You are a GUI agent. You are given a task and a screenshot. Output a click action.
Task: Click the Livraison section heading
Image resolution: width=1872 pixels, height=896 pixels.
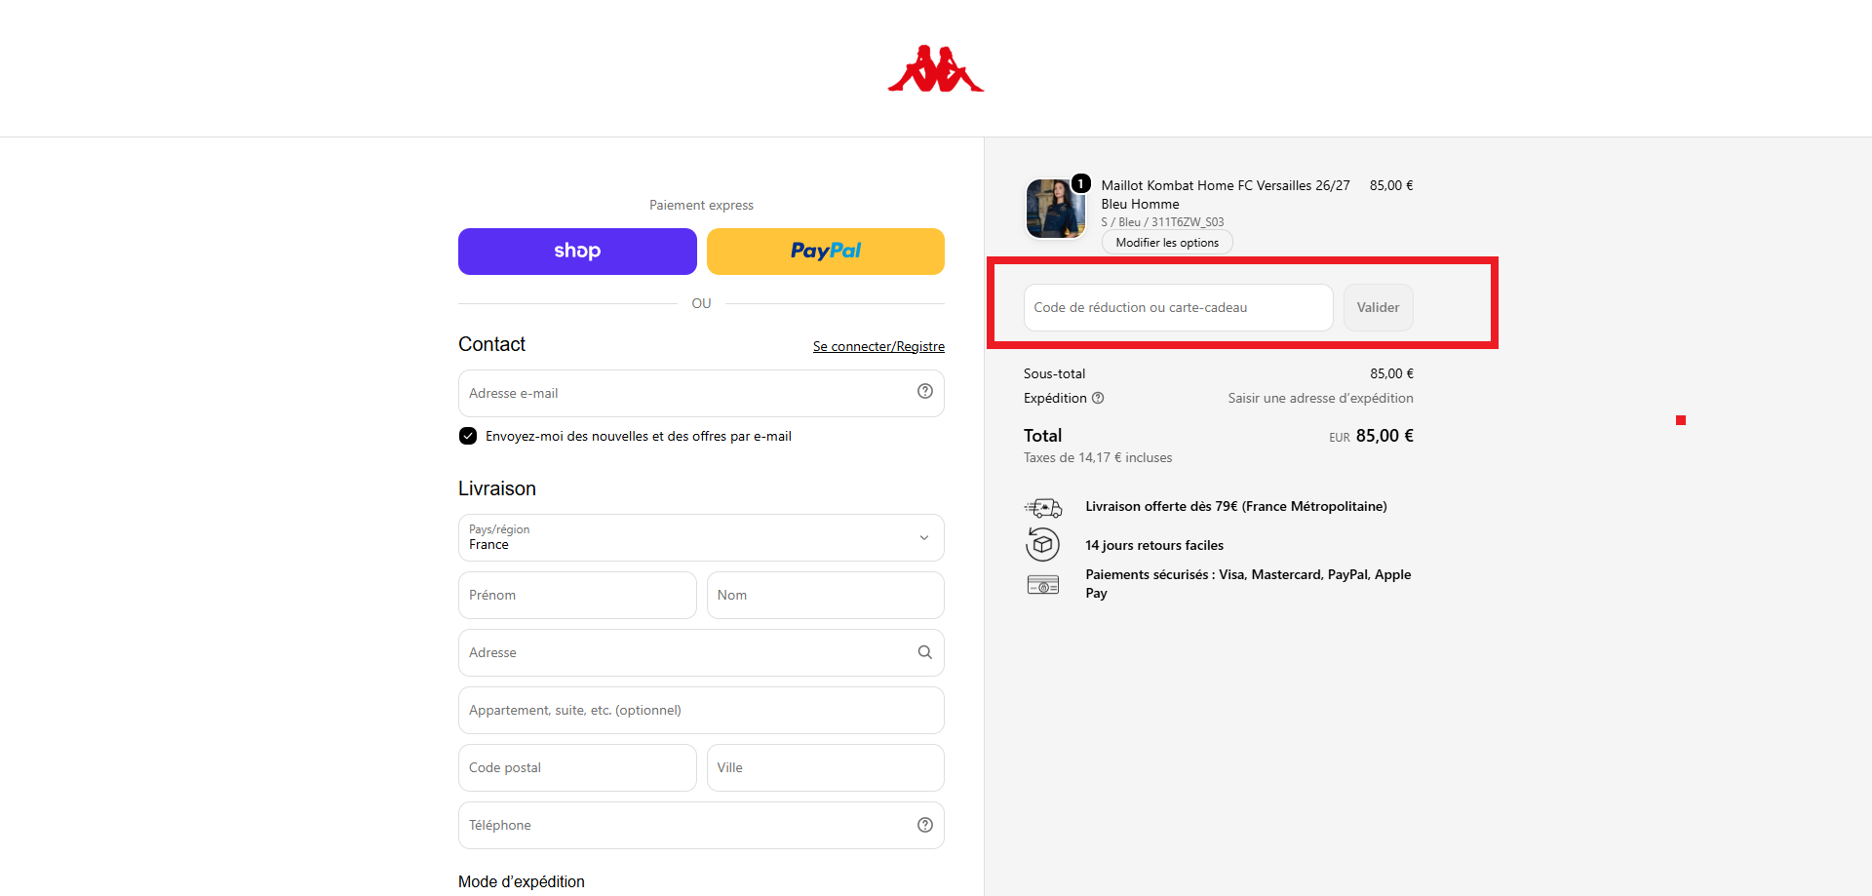497,488
